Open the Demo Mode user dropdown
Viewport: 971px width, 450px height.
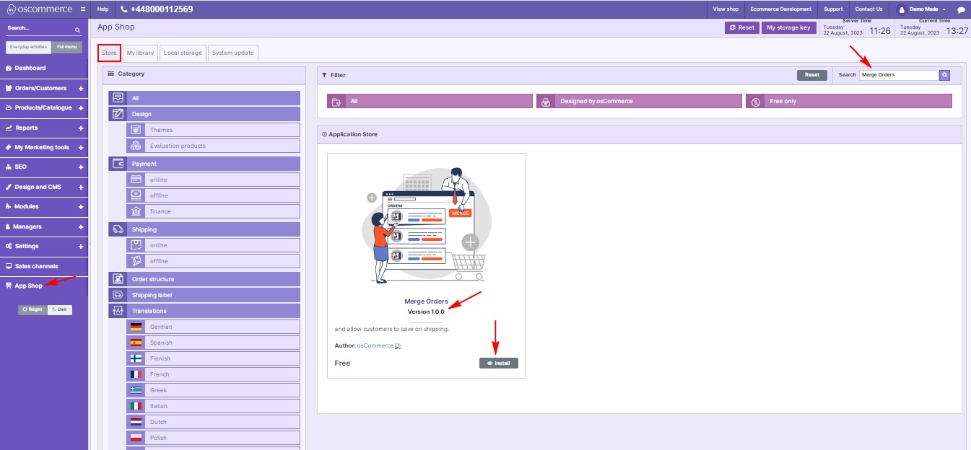[922, 9]
